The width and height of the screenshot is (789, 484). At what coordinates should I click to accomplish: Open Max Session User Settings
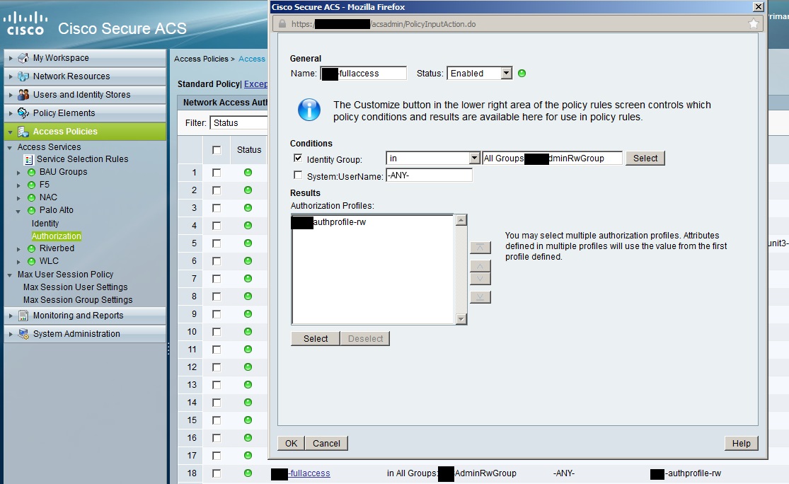[76, 287]
